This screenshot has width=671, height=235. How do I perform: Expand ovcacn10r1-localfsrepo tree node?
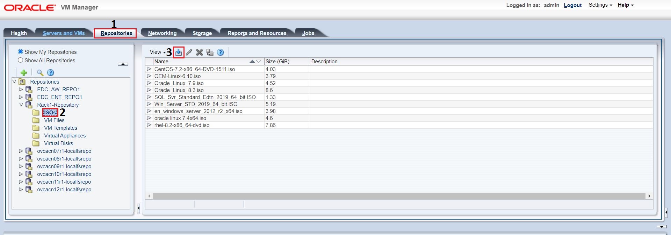(x=21, y=174)
